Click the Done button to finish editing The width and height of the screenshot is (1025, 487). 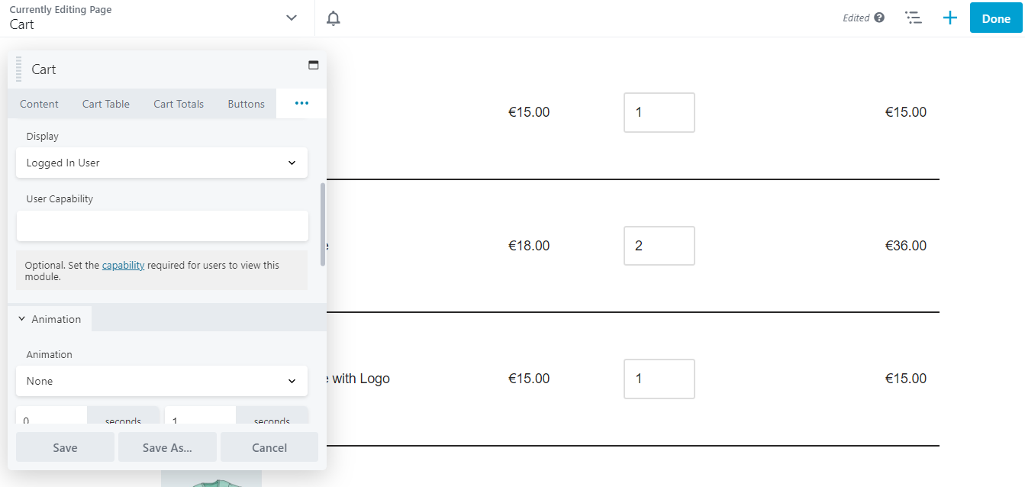(x=995, y=18)
